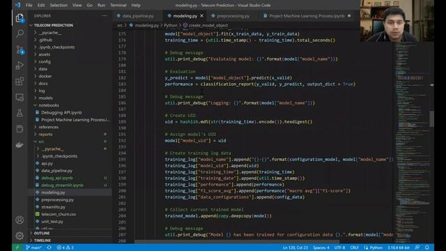
Task: Open the Selection menu
Action: click(59, 5)
